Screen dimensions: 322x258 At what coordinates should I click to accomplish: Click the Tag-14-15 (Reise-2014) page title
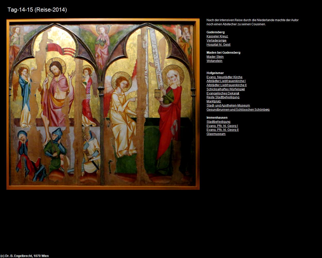pyautogui.click(x=37, y=10)
